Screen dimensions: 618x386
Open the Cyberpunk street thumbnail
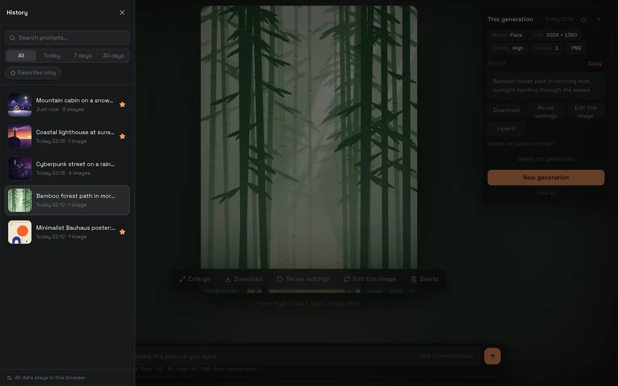coord(20,168)
